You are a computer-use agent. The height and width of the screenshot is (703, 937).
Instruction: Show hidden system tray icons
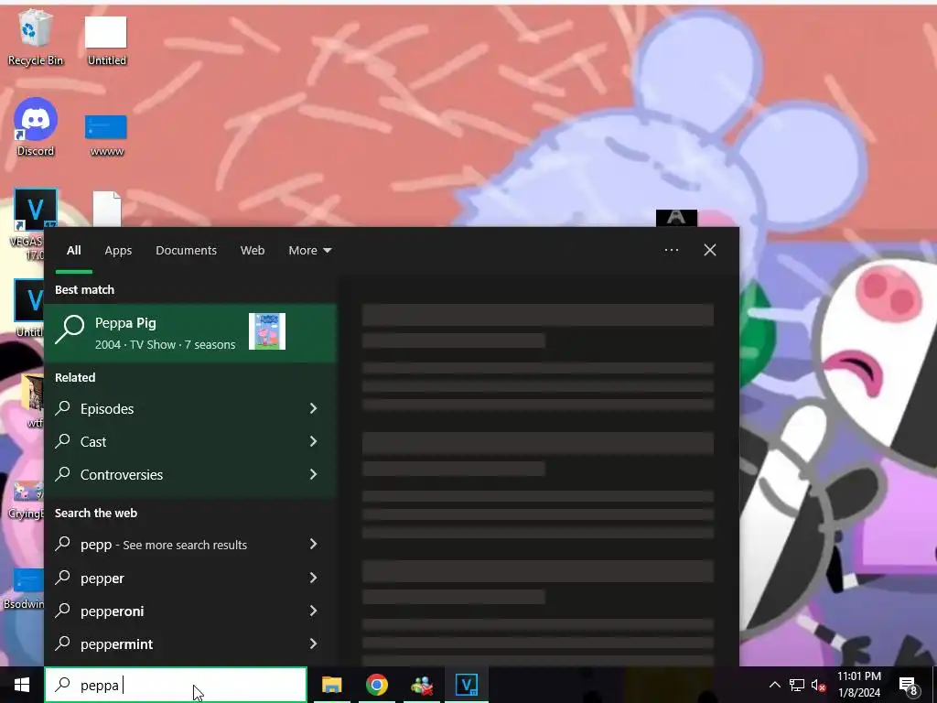click(774, 685)
